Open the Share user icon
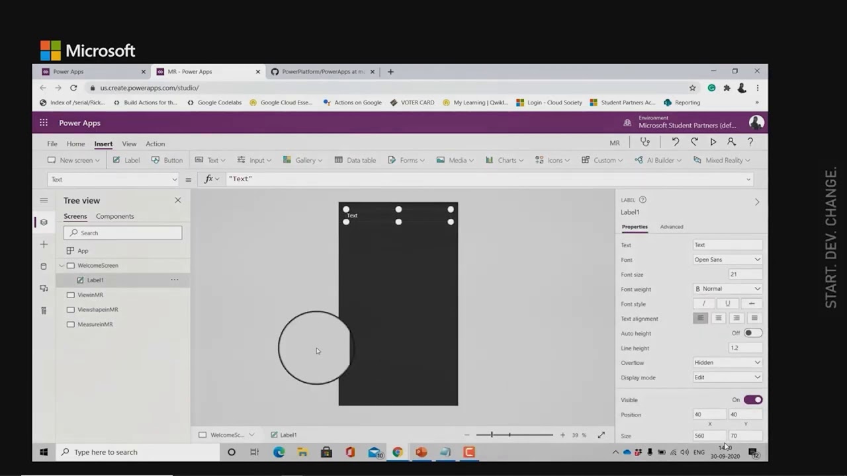The height and width of the screenshot is (476, 847). [x=731, y=142]
